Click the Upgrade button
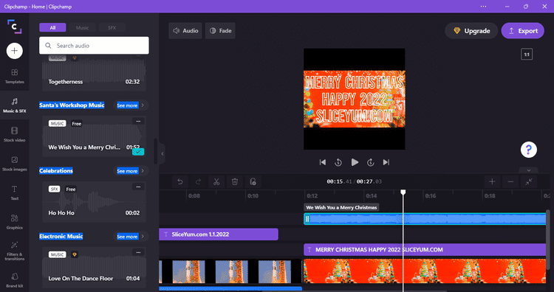The image size is (554, 292). [x=471, y=31]
